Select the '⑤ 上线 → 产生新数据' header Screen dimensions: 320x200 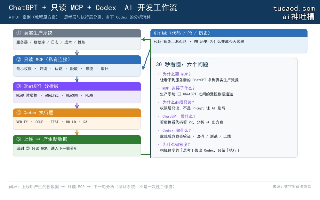77,139
